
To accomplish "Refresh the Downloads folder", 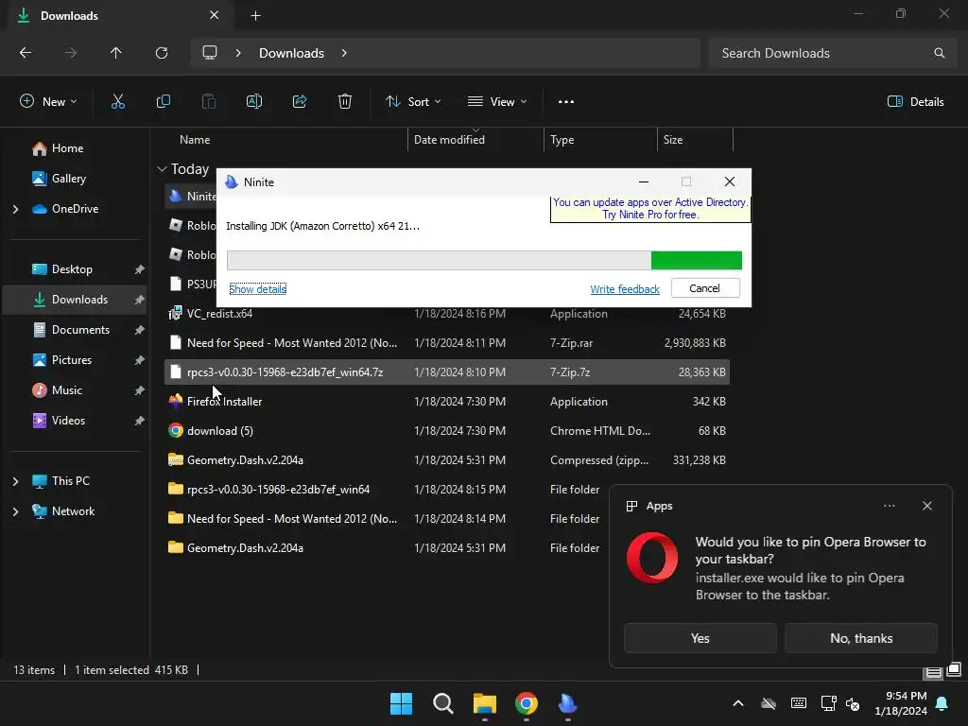I will tap(162, 53).
